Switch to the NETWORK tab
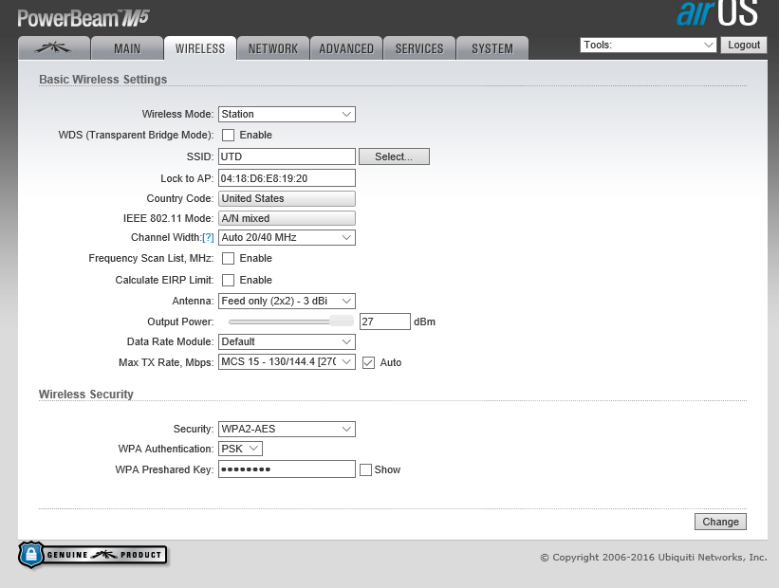This screenshot has width=779, height=588. (x=273, y=48)
